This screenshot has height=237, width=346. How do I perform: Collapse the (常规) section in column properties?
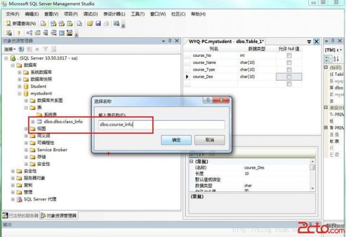[191, 162]
